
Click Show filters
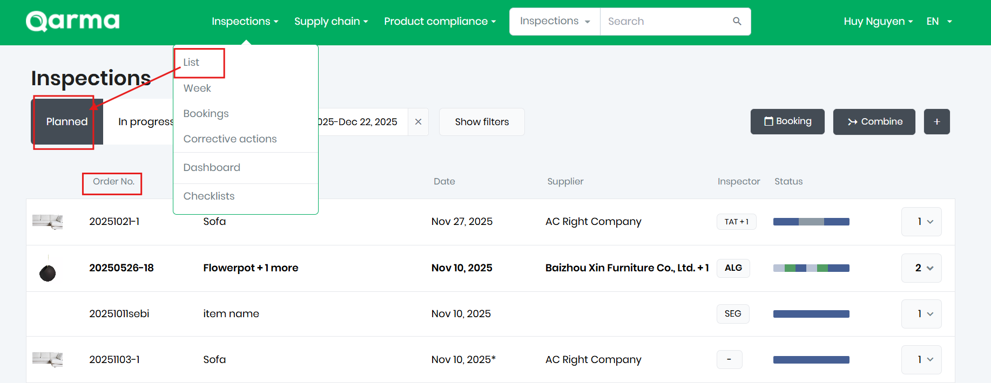[482, 122]
